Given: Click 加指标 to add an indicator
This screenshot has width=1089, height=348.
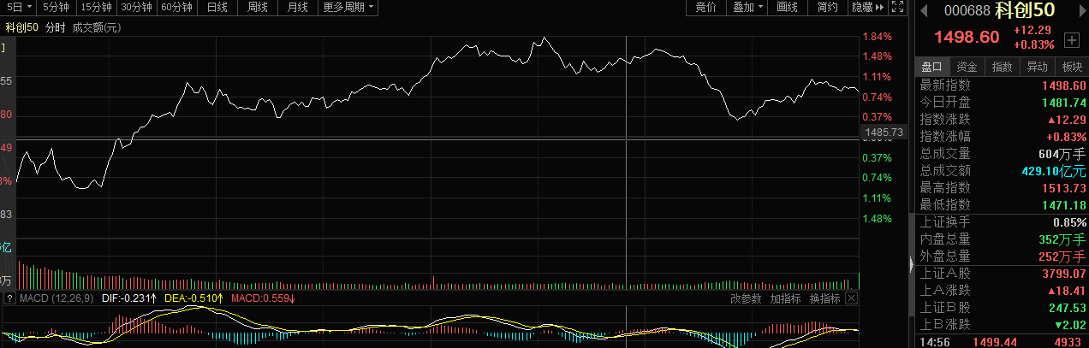Looking at the screenshot, I should (785, 298).
